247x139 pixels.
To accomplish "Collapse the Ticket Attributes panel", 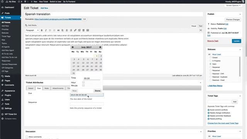I will 201,83.
